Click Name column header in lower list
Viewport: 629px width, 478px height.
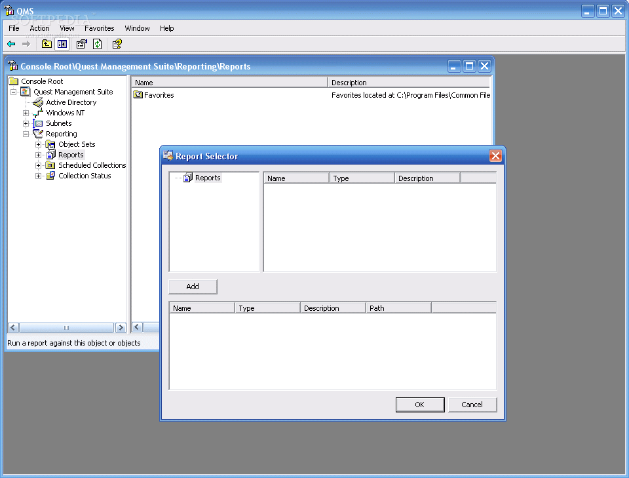click(x=202, y=308)
